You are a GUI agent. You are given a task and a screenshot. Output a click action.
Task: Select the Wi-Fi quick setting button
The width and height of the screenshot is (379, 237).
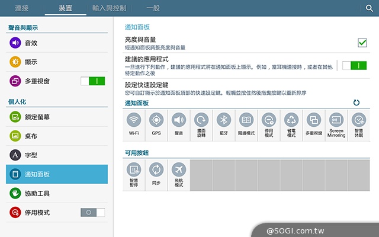[x=134, y=125]
